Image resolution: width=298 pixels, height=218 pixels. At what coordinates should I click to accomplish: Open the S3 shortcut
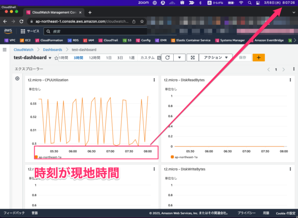[x=127, y=40]
